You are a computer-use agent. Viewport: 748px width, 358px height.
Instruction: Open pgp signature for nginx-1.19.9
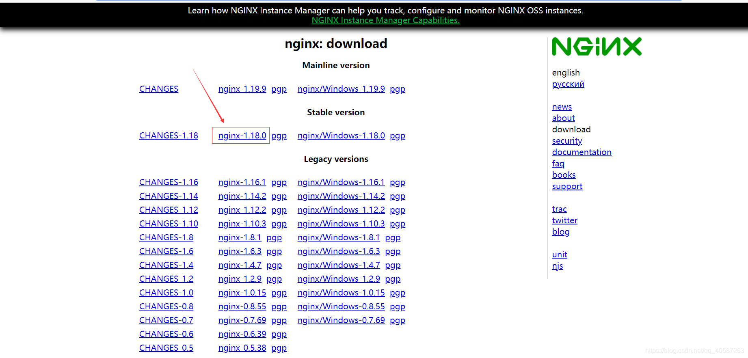pos(279,89)
